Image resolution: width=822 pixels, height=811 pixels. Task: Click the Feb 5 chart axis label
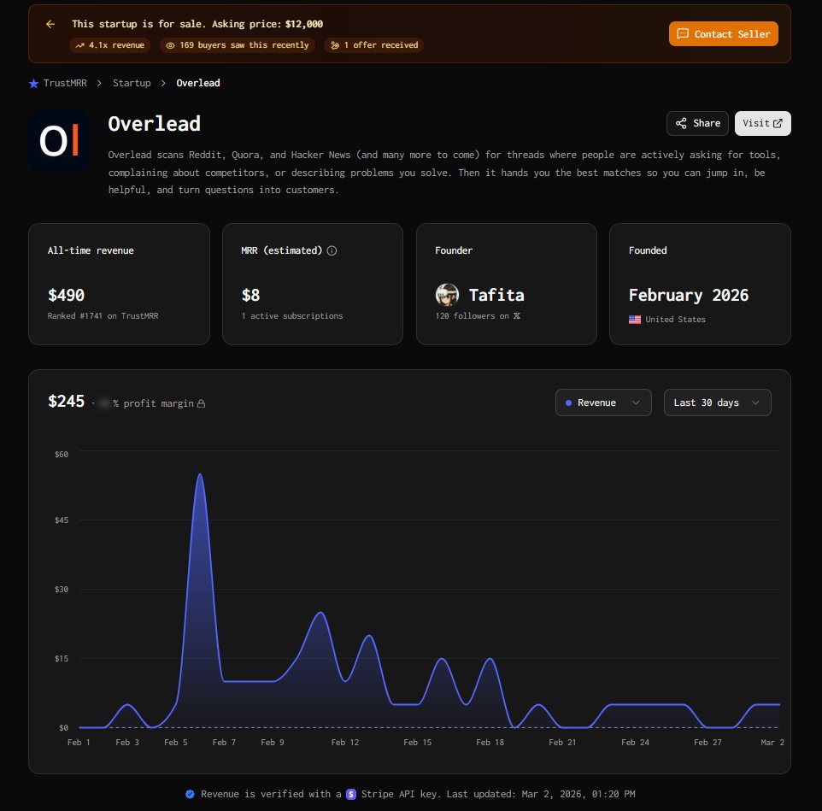click(x=176, y=743)
